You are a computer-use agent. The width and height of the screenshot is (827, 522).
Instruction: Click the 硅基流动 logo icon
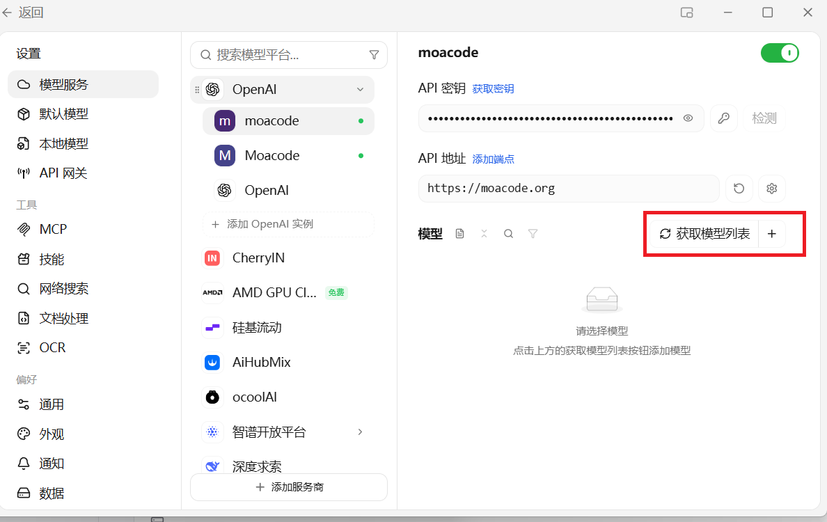click(212, 327)
